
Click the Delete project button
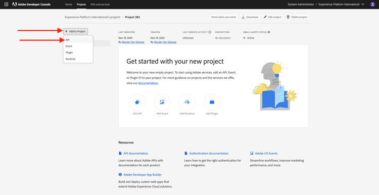[x=297, y=17]
